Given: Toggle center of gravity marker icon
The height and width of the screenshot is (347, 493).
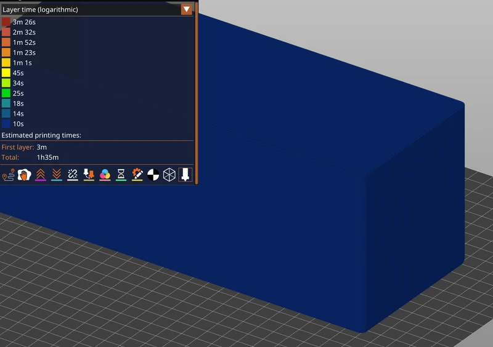Looking at the screenshot, I should click(153, 175).
